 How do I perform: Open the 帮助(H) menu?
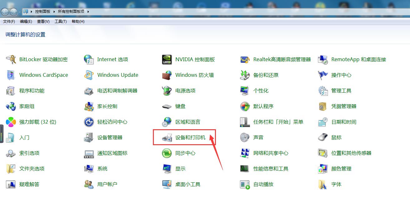click(78, 22)
